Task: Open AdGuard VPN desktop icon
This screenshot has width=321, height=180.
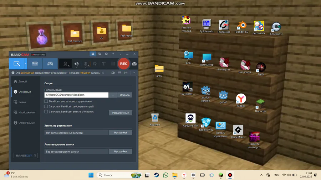Action: pyautogui.click(x=190, y=120)
